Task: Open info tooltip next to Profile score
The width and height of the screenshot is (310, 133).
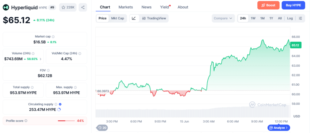Action: 26,121
